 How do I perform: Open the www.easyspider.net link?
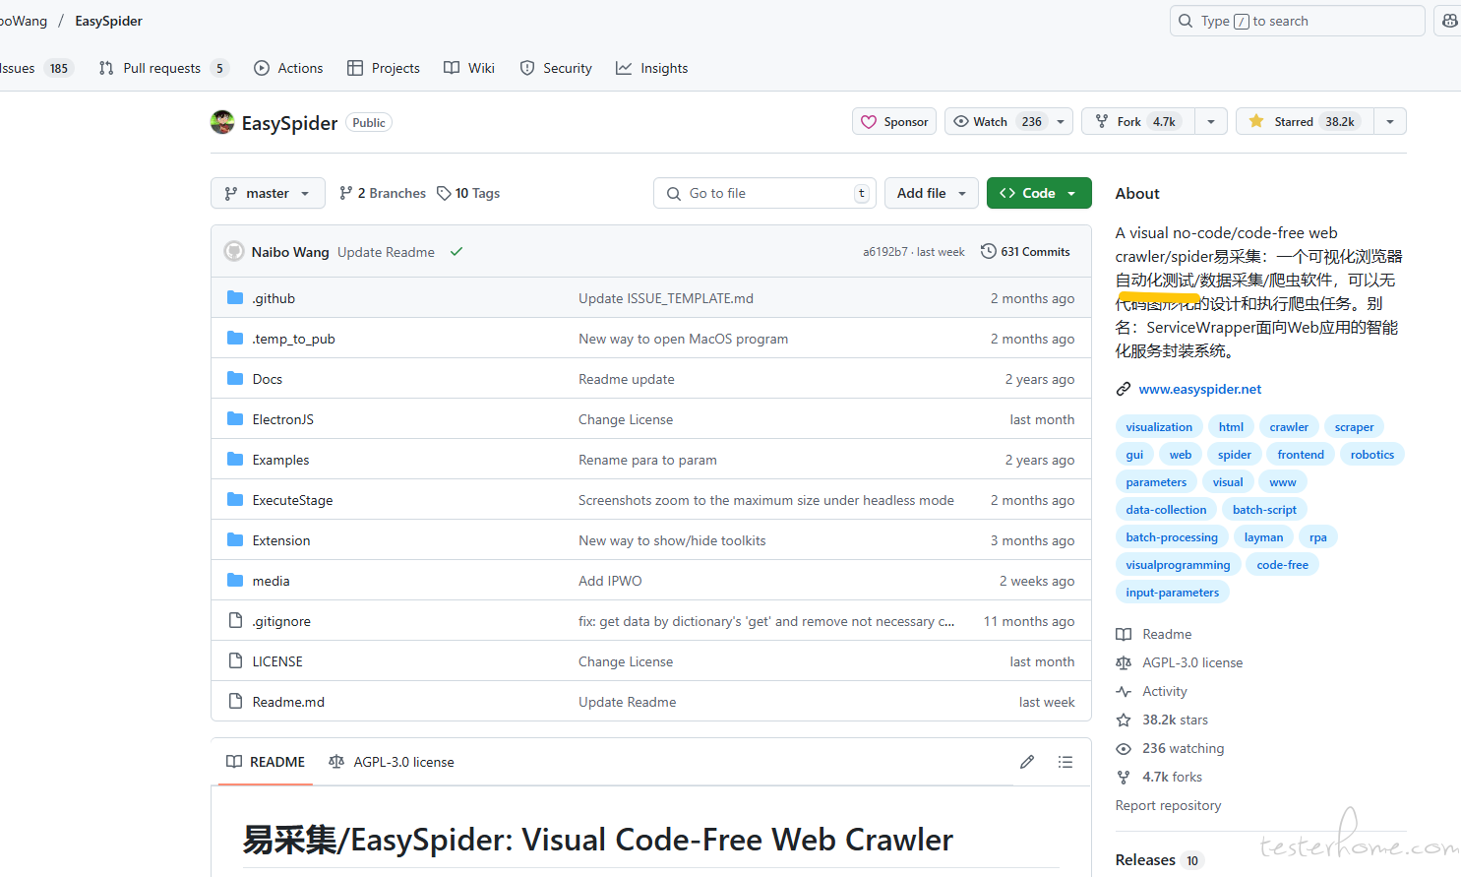pyautogui.click(x=1200, y=390)
